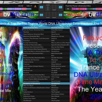This screenshot has width=102, height=102.
Task: Click the 144.17 BPM readout
Action: 29,6
